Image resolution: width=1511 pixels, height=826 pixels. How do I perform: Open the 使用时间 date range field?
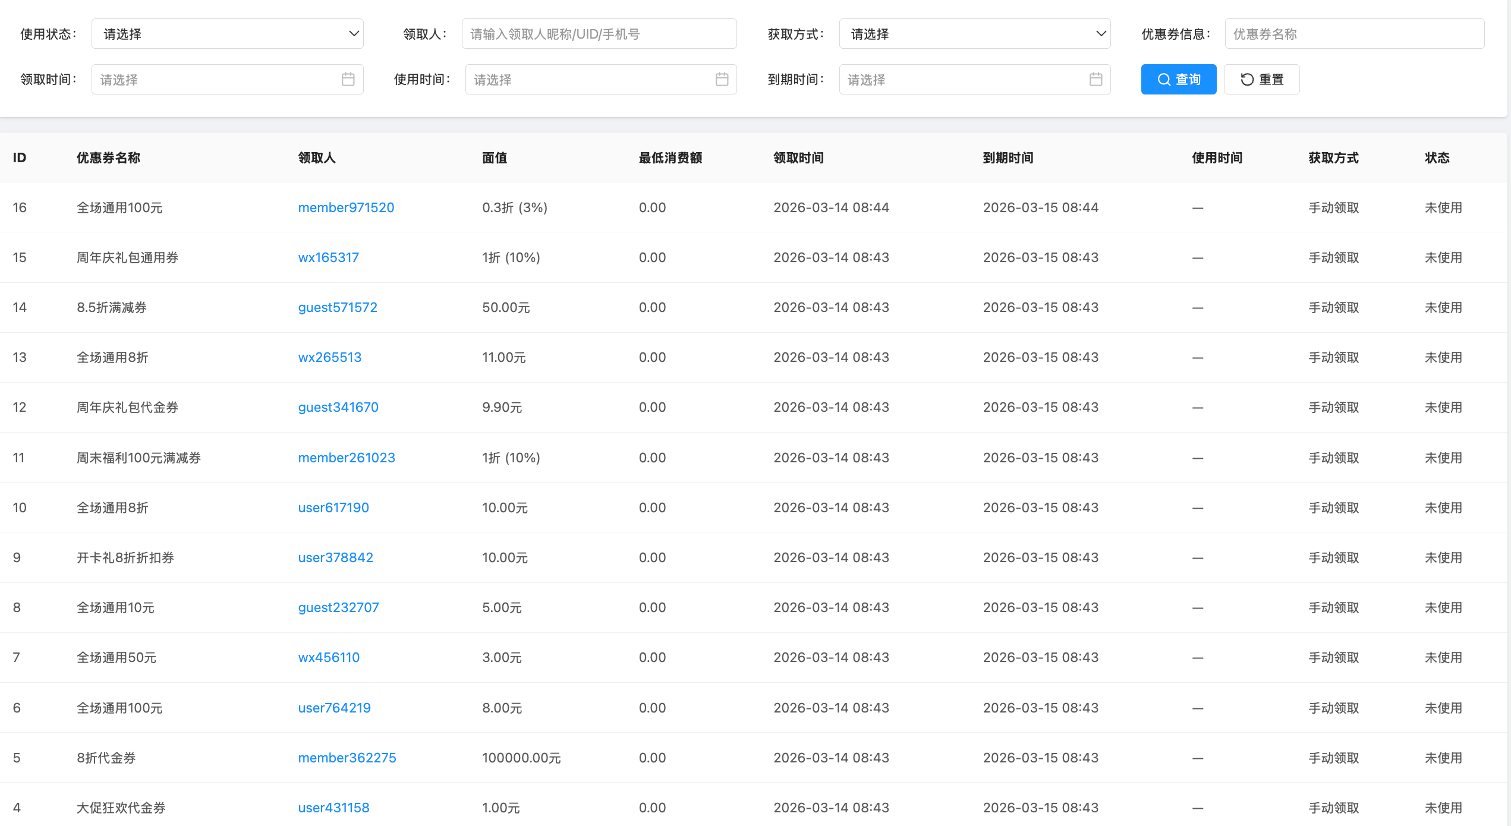pos(601,79)
